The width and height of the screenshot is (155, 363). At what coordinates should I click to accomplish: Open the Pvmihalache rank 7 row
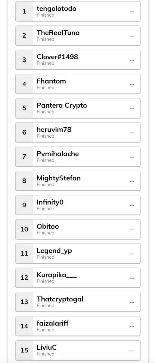click(78, 157)
